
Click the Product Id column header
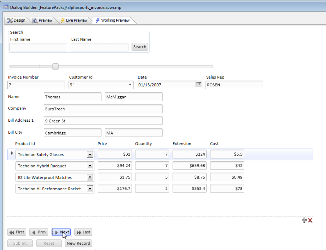pos(25,144)
